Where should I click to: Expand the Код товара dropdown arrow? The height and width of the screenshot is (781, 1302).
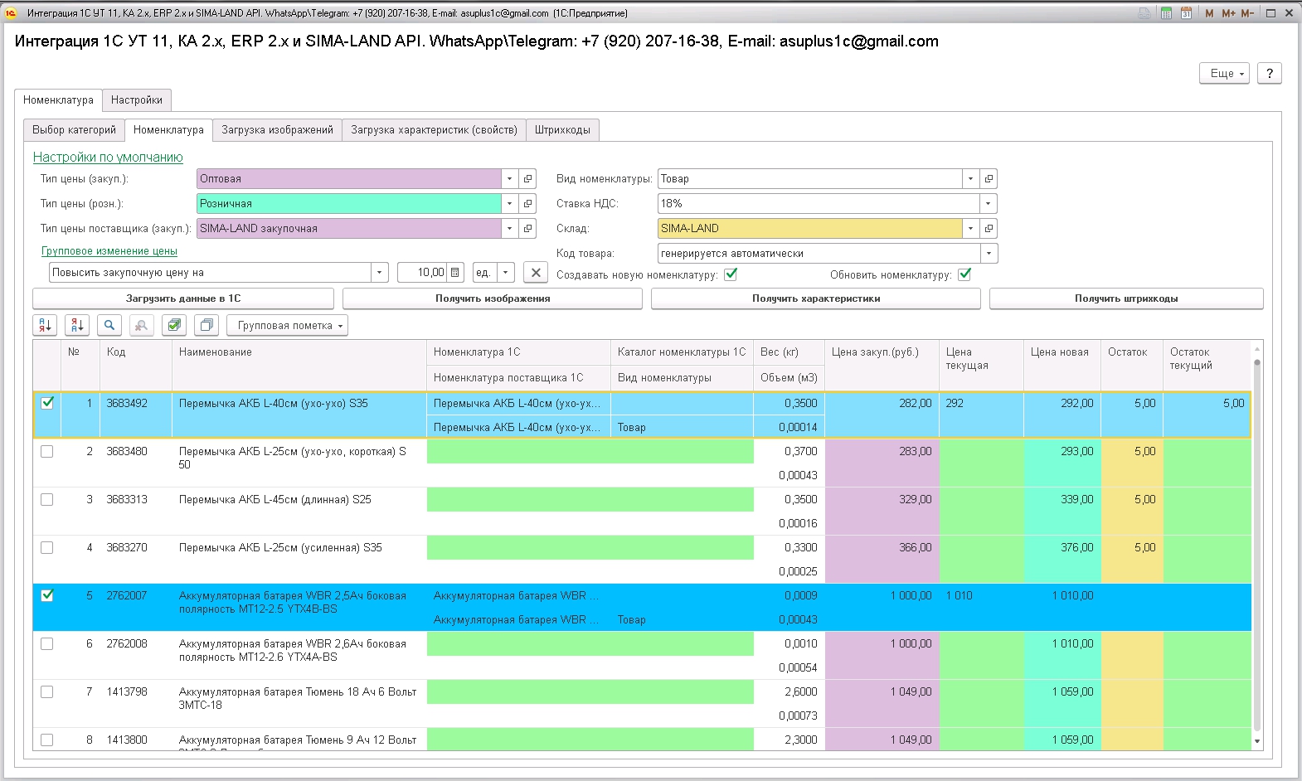click(989, 254)
